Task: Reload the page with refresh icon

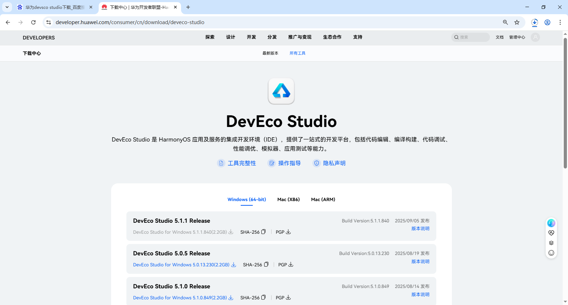Action: coord(33,22)
